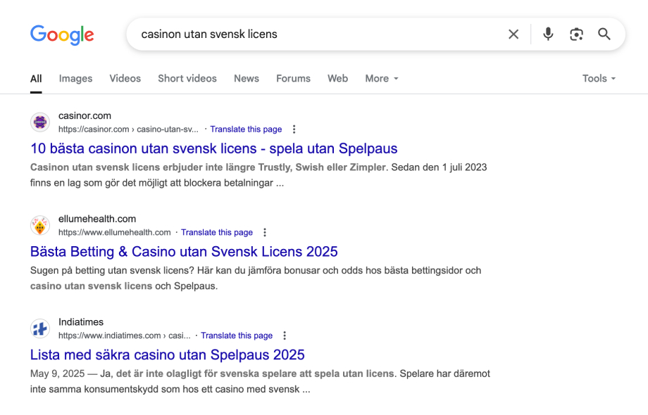Open the result titled 10 bästa casinon utan svensk licens
648x415 pixels.
(213, 148)
